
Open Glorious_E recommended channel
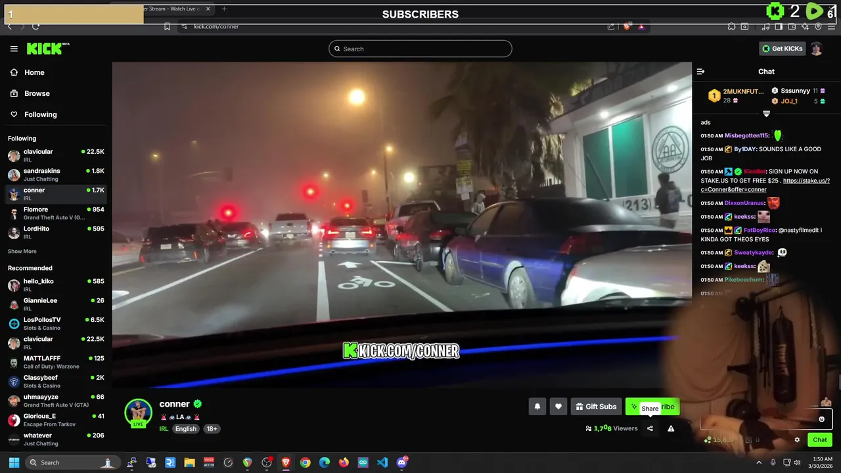[56, 420]
